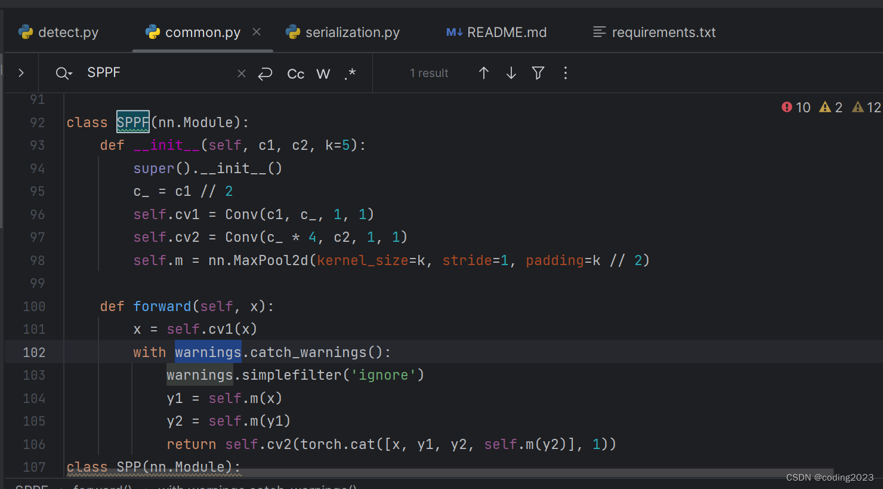The image size is (883, 489).
Task: Click the 12 weak warnings indicator
Action: (866, 107)
